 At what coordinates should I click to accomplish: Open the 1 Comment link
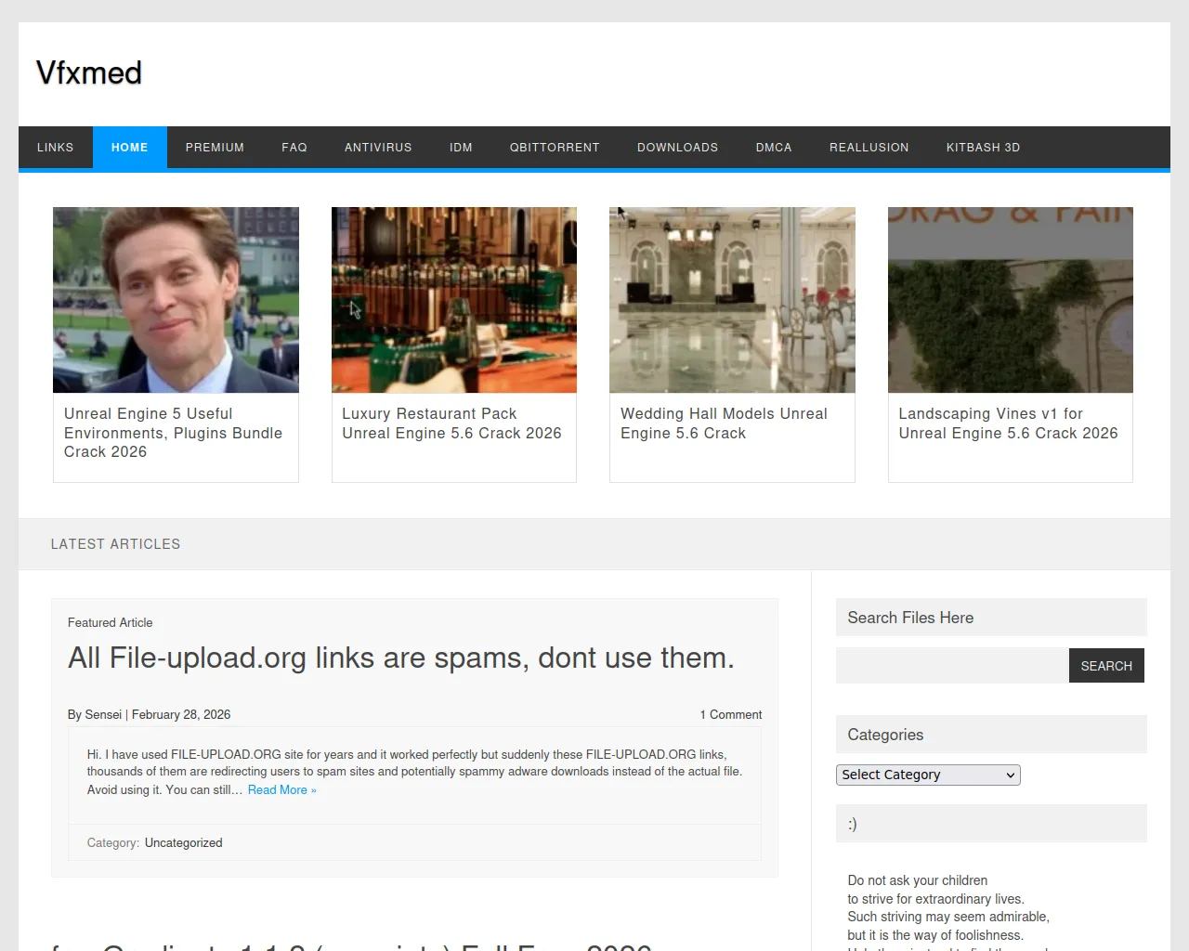click(731, 714)
